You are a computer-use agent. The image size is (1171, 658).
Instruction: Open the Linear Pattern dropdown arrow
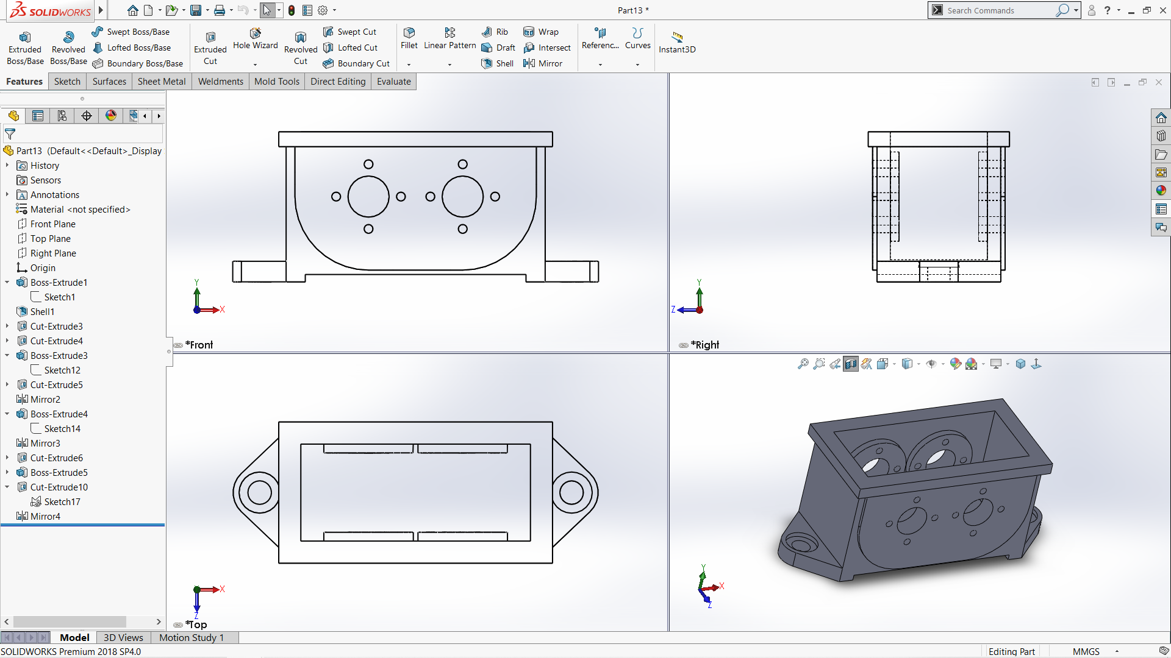(x=450, y=65)
